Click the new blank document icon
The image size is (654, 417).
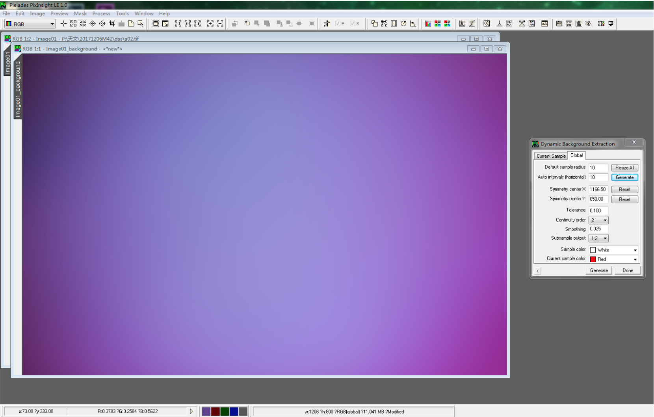[x=131, y=24]
